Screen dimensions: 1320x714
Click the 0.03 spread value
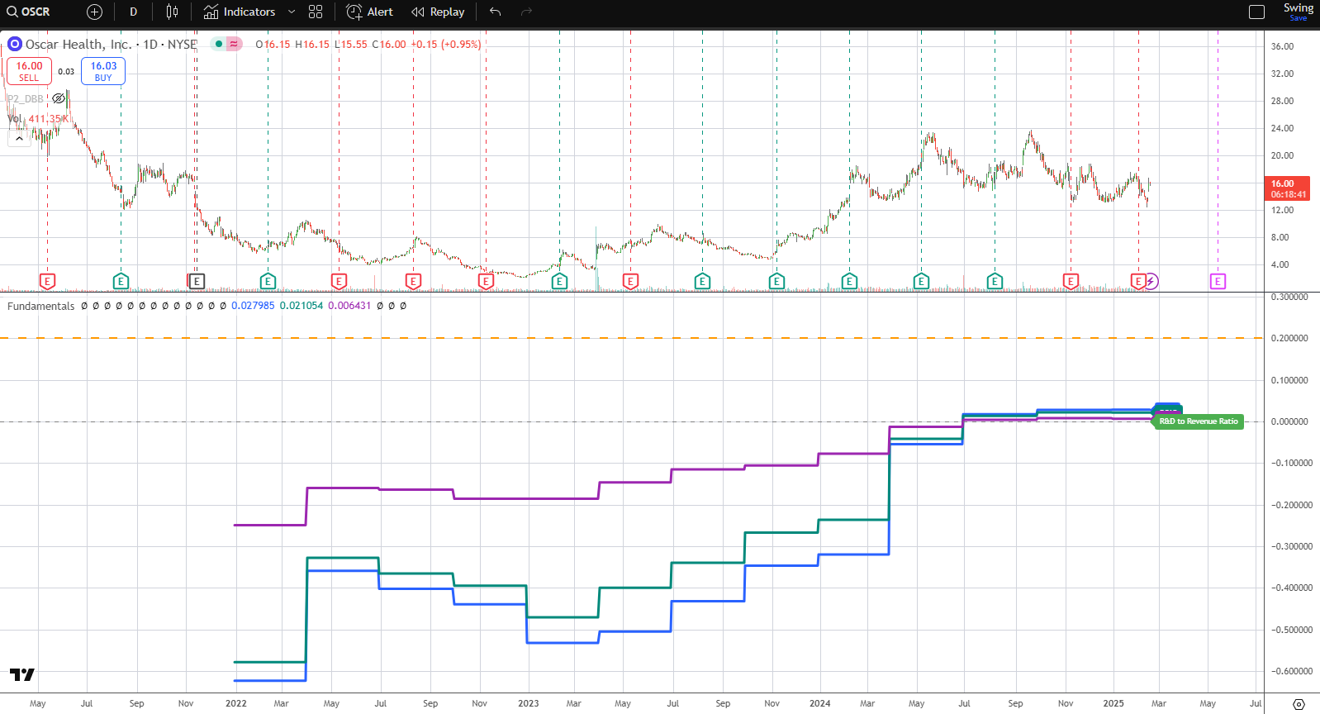click(x=66, y=72)
